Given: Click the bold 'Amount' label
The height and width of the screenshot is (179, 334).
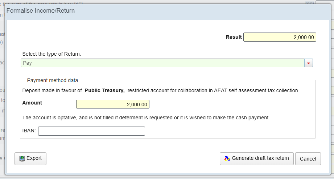Looking at the screenshot, I should coord(32,103).
